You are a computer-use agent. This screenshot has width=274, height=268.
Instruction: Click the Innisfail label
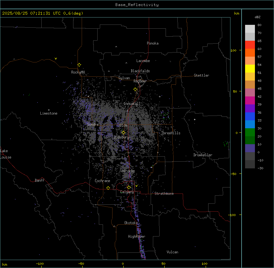(x=132, y=104)
